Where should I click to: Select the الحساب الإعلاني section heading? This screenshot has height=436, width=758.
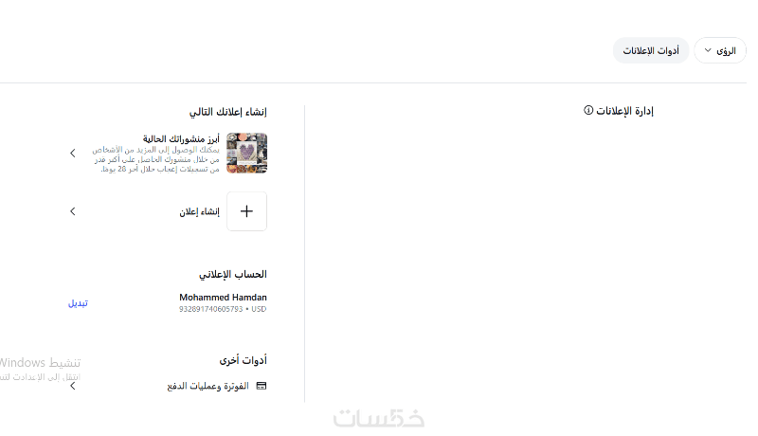point(232,274)
